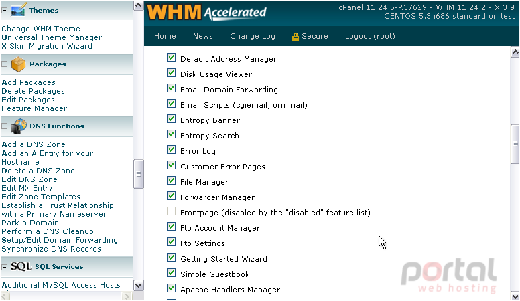Open the News menu item

pyautogui.click(x=203, y=36)
